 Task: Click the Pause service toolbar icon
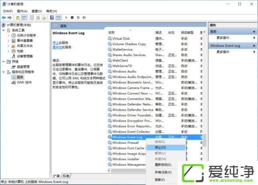(x=78, y=17)
